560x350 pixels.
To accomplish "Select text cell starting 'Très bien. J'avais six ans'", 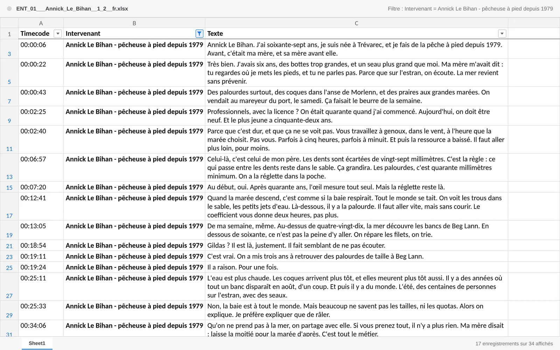I will click(x=356, y=73).
